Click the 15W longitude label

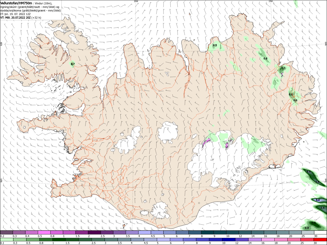click(x=271, y=1)
